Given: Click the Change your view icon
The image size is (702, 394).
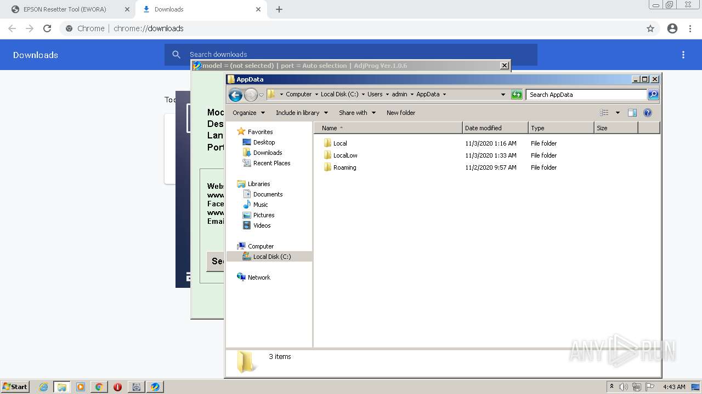Looking at the screenshot, I should point(604,113).
